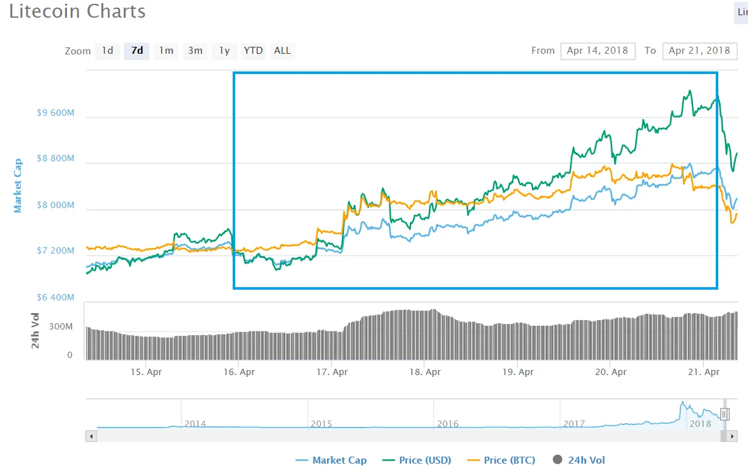Select the ALL zoom range
This screenshot has width=748, height=475.
(x=283, y=51)
